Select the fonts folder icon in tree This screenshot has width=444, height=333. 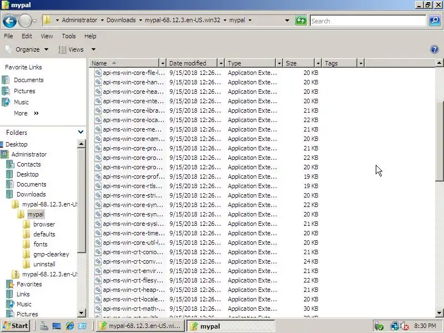[x=26, y=244]
